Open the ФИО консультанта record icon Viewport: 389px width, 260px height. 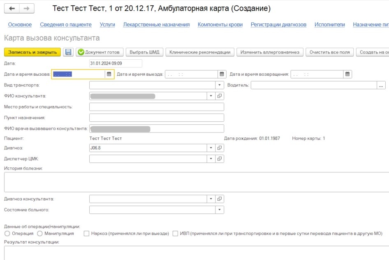click(220, 96)
